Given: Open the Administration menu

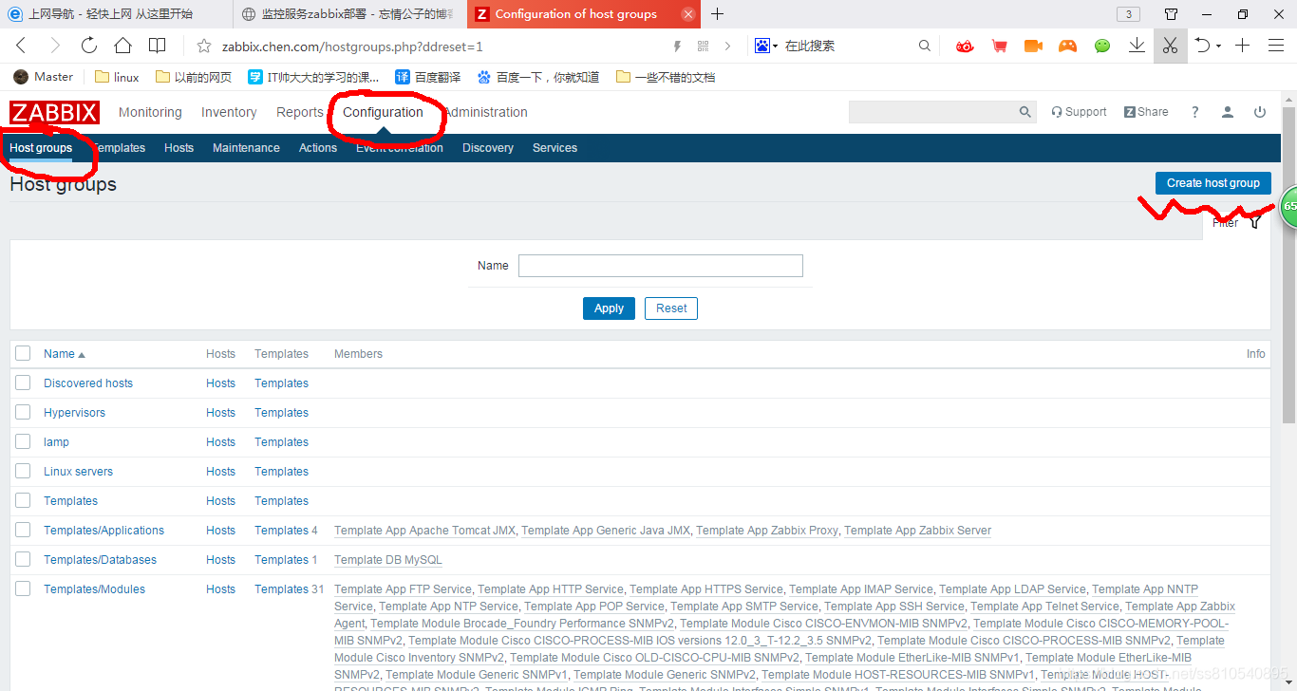Looking at the screenshot, I should pos(486,112).
